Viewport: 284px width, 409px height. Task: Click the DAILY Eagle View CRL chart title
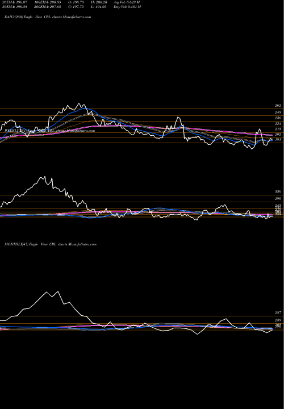tap(48, 17)
